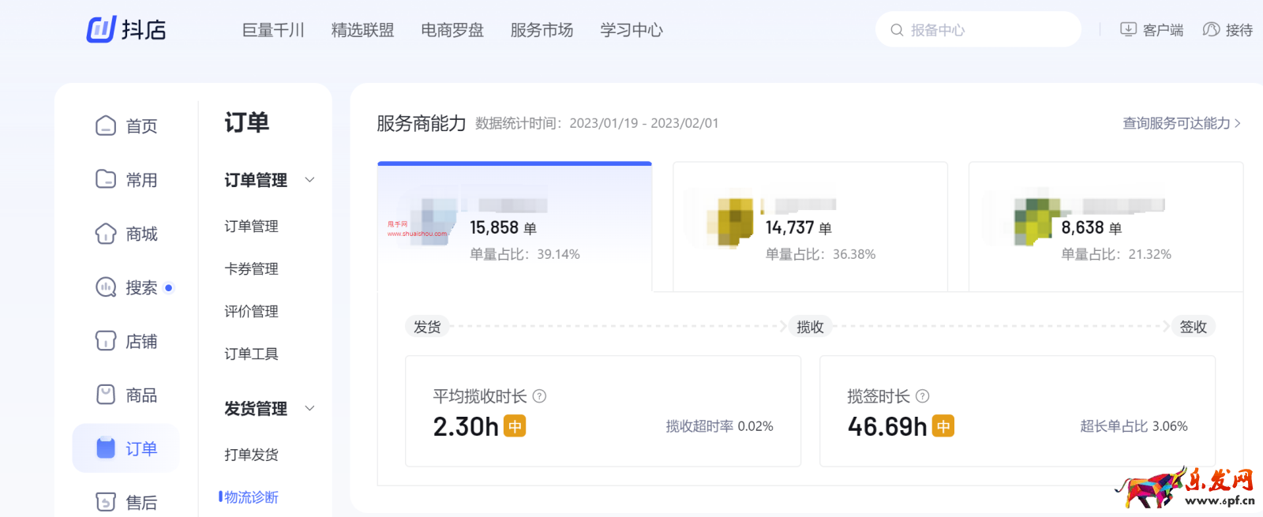Image resolution: width=1263 pixels, height=517 pixels.
Task: Click 单量占比: 36.38% text
Action: coord(820,254)
